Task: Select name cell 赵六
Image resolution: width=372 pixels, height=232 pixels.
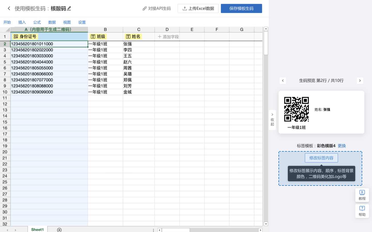Action: click(x=139, y=62)
